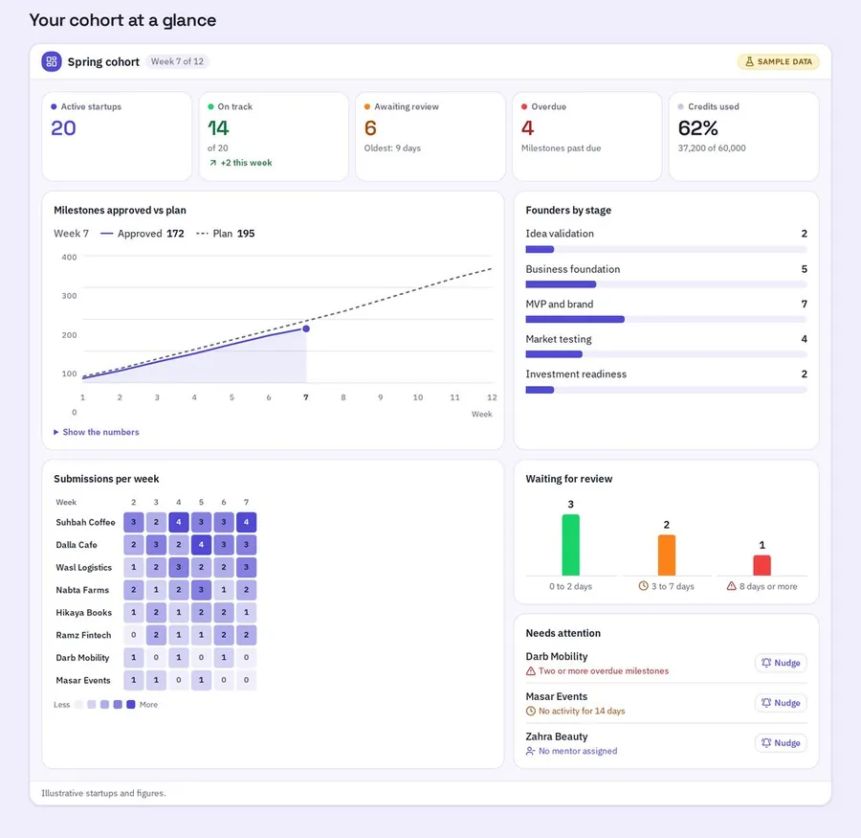Click the 37,200 of 60,000 text
Image resolution: width=861 pixels, height=838 pixels.
712,148
